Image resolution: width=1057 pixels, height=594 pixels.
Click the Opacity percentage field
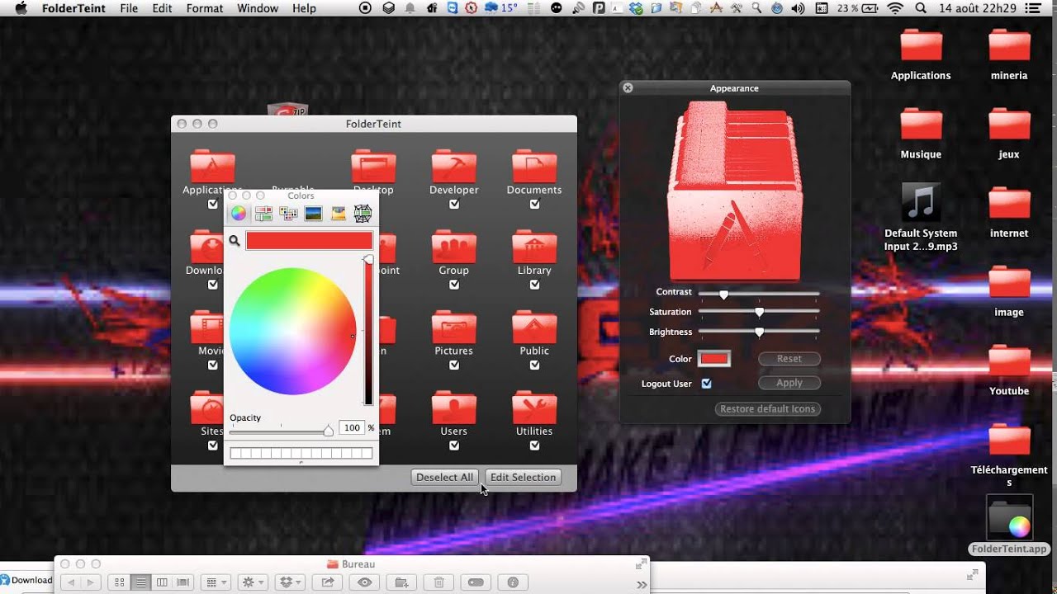pos(352,427)
